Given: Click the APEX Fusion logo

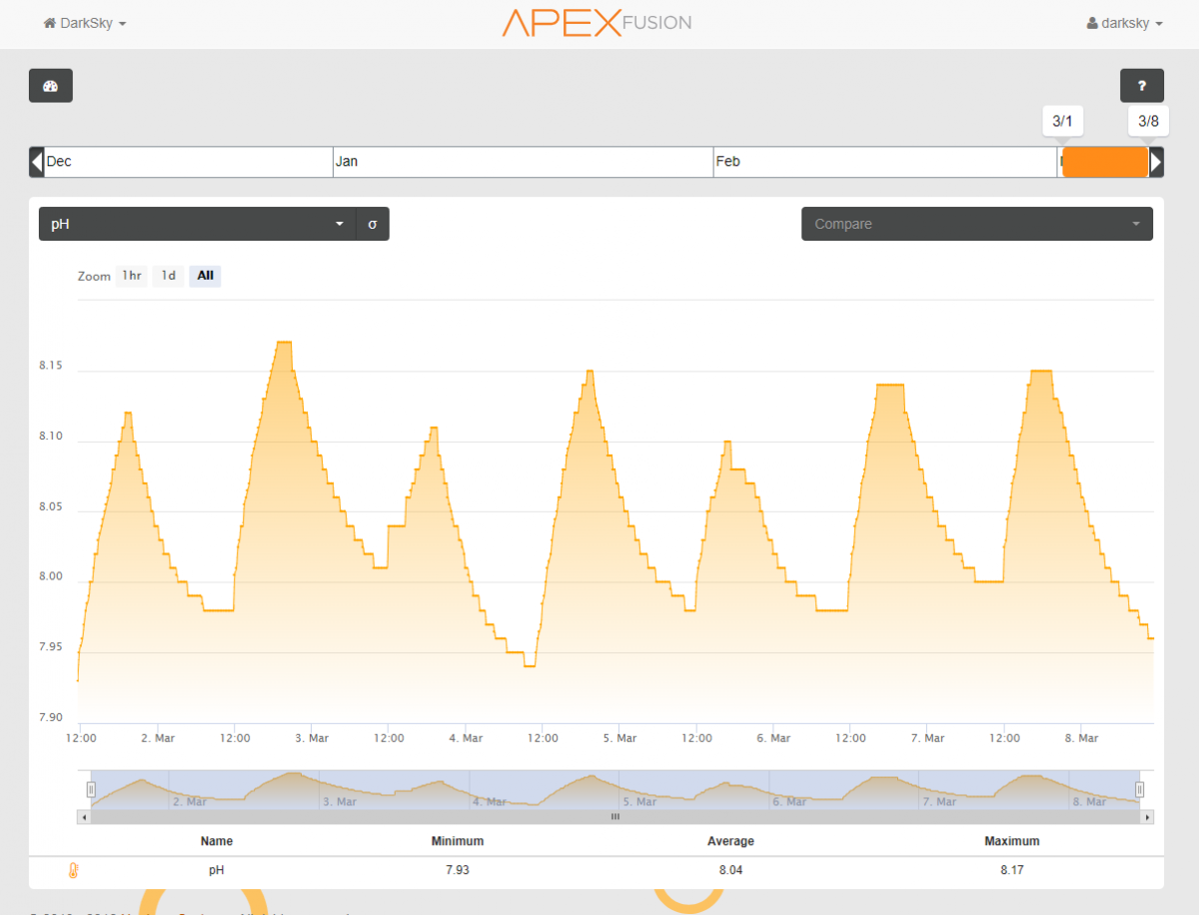Looking at the screenshot, I should 597,23.
